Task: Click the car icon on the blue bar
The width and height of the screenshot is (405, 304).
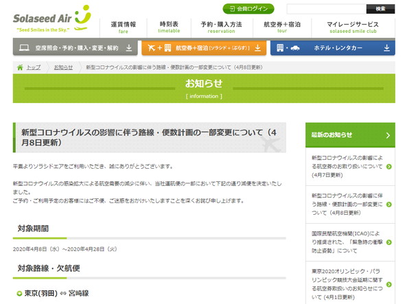Action: tap(295, 48)
